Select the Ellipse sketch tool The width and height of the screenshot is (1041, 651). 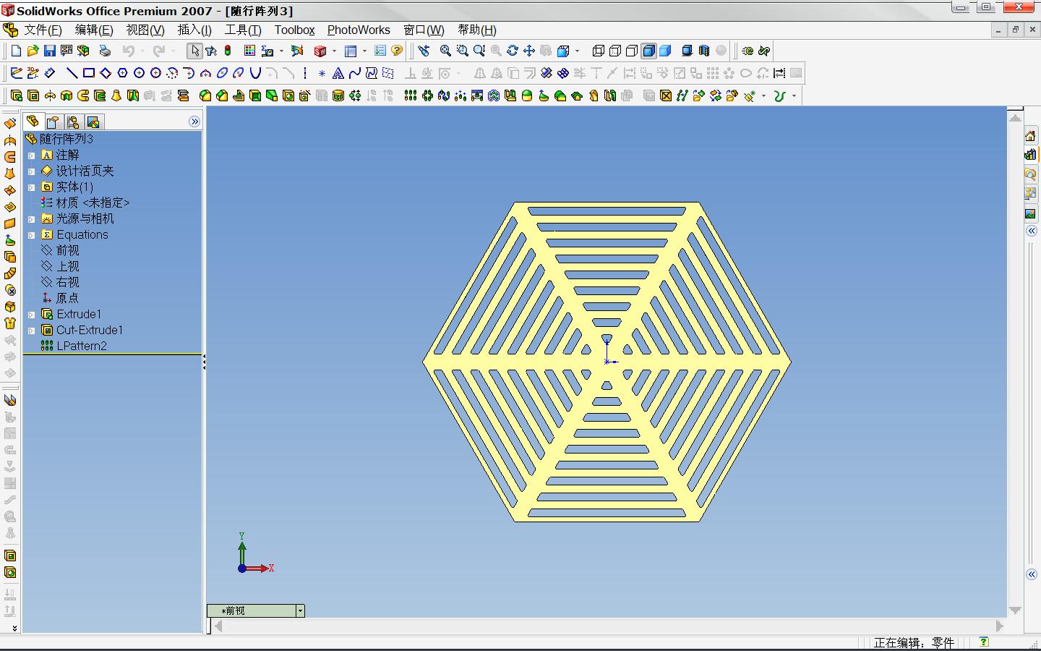click(x=222, y=73)
